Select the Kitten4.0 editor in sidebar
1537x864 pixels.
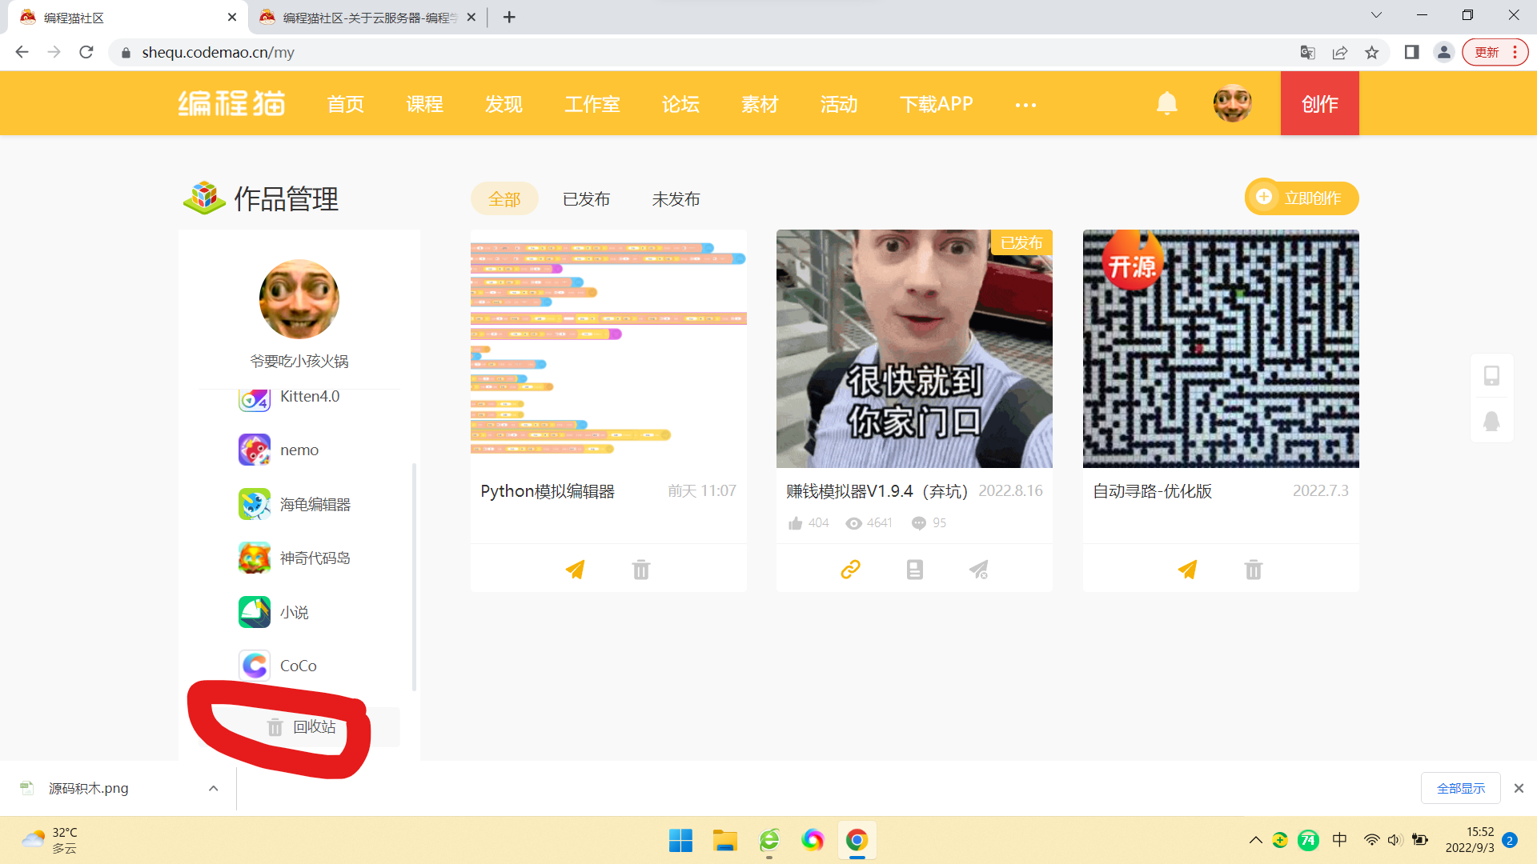[289, 398]
